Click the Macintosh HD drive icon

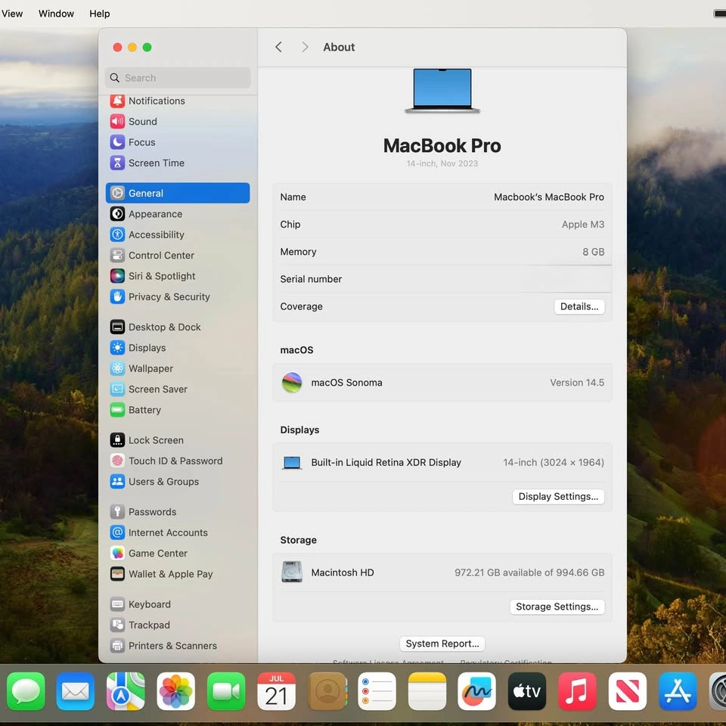click(x=292, y=572)
